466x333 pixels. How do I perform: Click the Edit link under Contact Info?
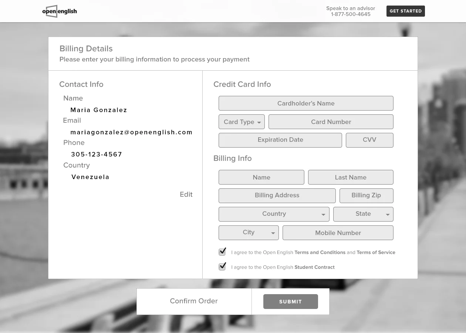[186, 194]
